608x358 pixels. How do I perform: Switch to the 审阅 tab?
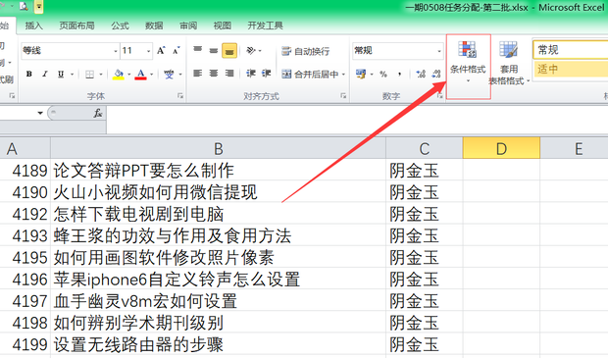[188, 26]
